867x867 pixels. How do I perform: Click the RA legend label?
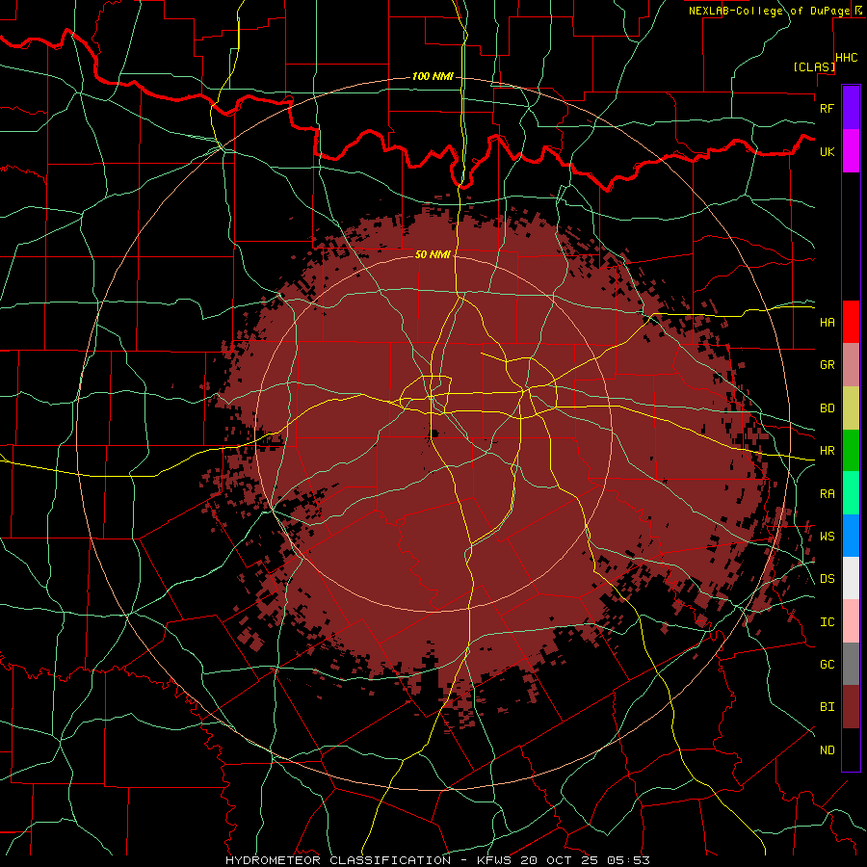(827, 494)
